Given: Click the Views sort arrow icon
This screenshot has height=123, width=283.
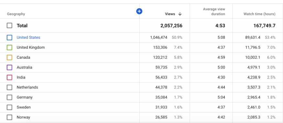Looking at the screenshot, I should coord(180,14).
